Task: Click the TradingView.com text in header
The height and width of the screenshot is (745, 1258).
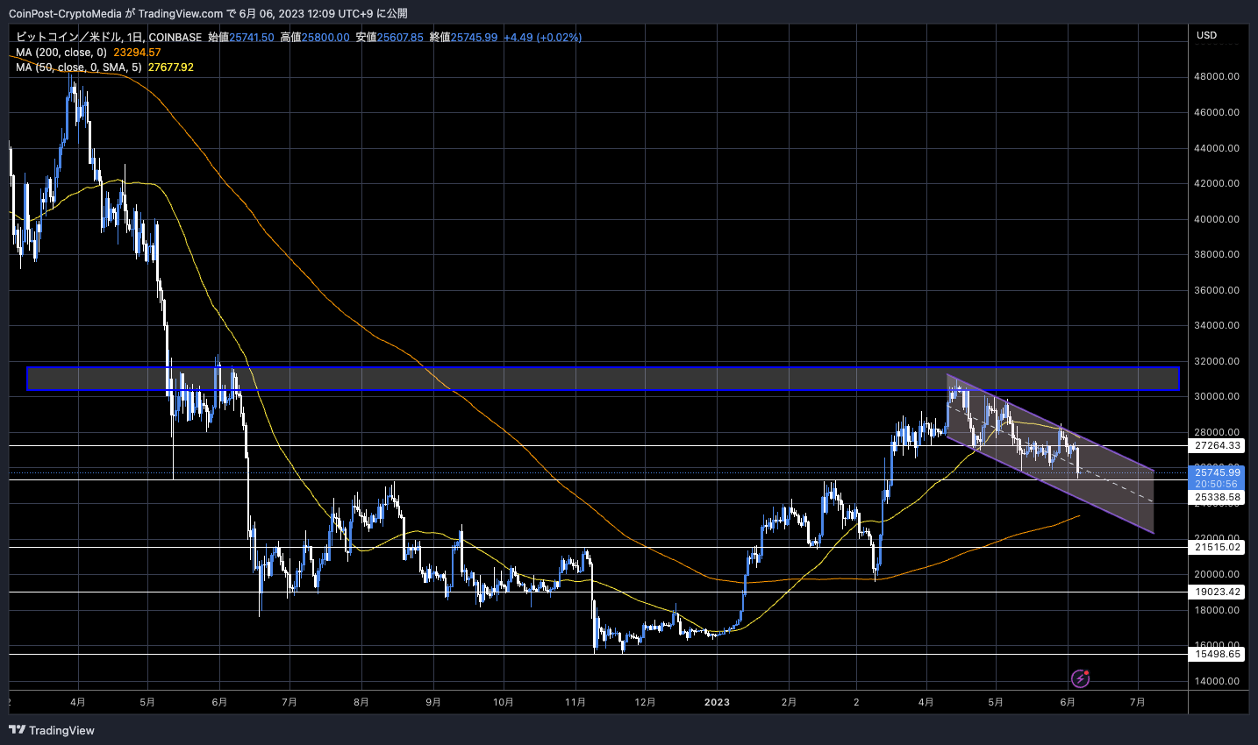Action: 181,13
